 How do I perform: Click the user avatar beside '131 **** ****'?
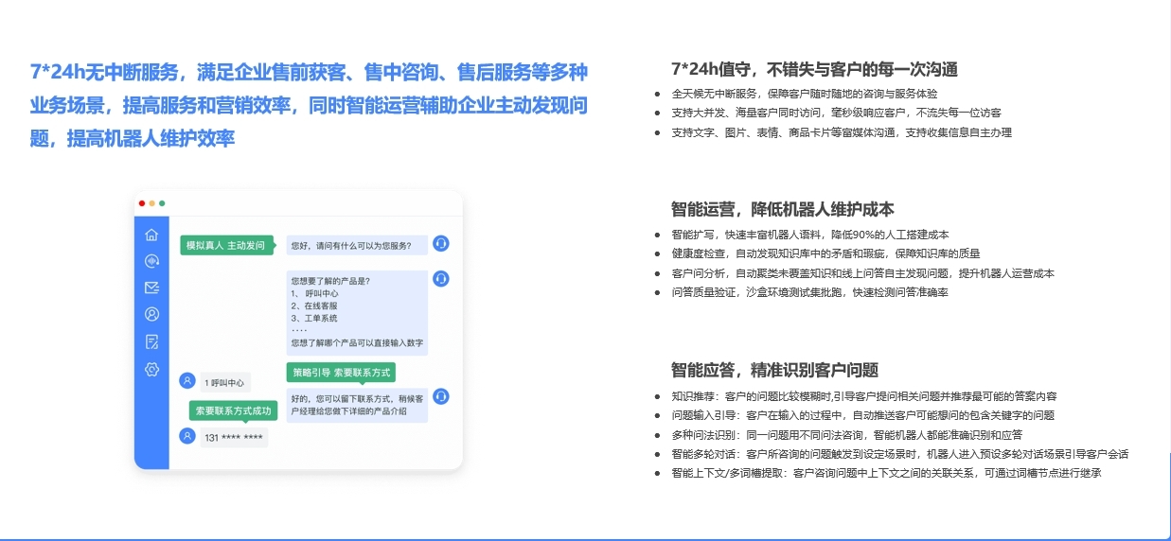click(187, 436)
